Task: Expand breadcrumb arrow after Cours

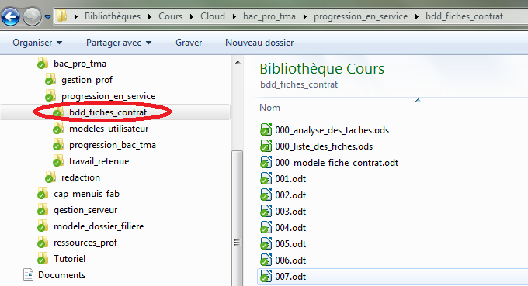Action: point(191,16)
